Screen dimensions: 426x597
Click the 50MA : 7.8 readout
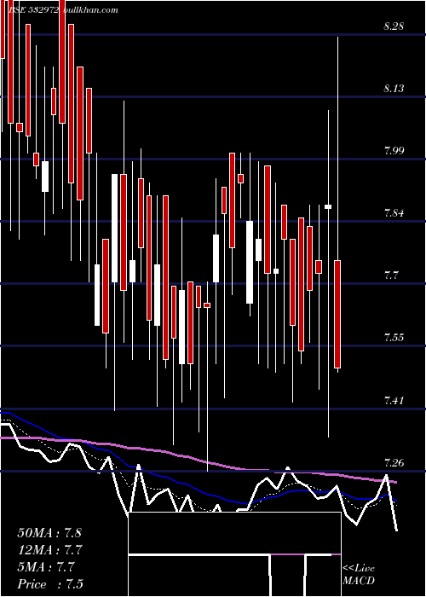(49, 533)
